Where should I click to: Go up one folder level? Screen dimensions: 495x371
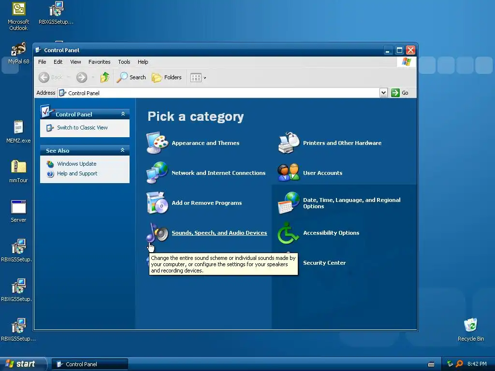coord(105,77)
